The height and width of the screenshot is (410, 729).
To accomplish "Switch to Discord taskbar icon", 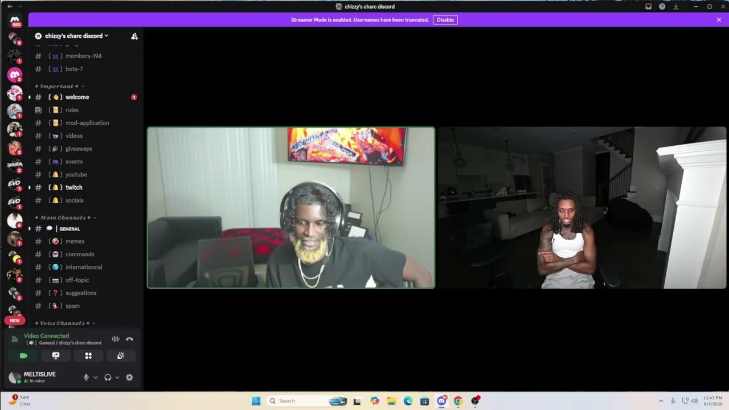I will [441, 401].
